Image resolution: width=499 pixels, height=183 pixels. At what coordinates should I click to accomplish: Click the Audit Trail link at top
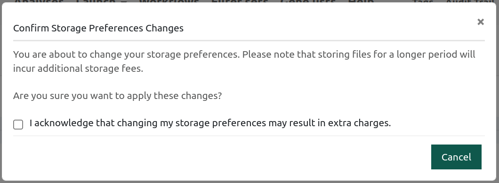[x=472, y=1]
